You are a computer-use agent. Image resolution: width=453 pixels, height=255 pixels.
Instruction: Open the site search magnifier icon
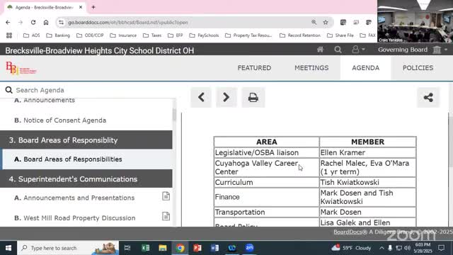tap(338, 50)
